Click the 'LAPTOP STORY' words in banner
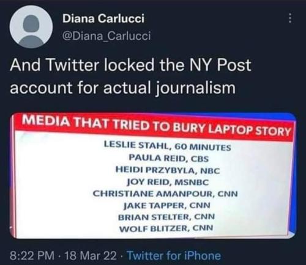 coord(250,131)
